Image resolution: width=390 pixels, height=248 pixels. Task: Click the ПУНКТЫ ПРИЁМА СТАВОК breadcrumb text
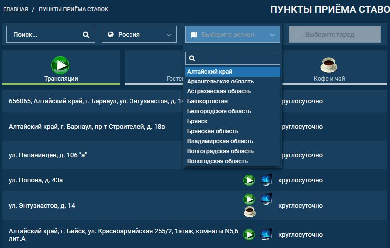[x=73, y=9]
